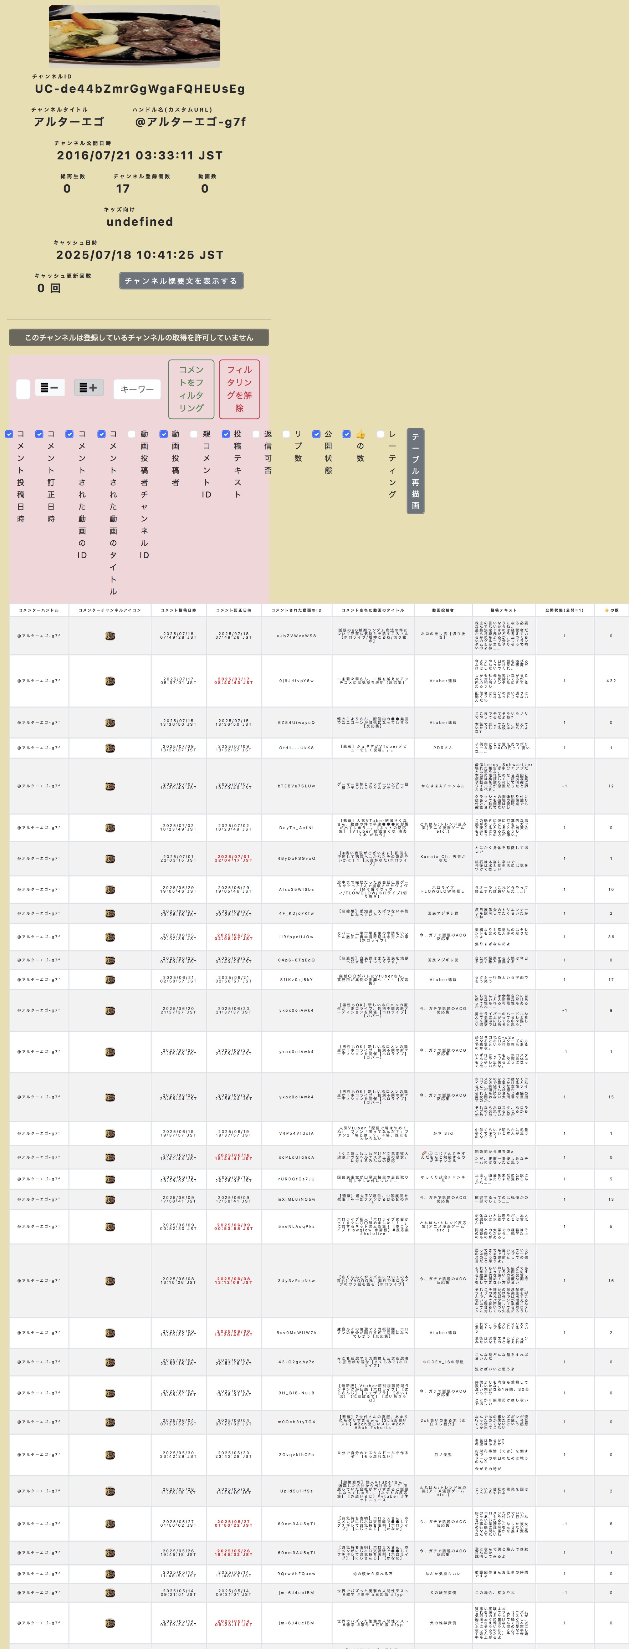Click commenter icon in row 4F_KDjo7Kfw

[110, 914]
